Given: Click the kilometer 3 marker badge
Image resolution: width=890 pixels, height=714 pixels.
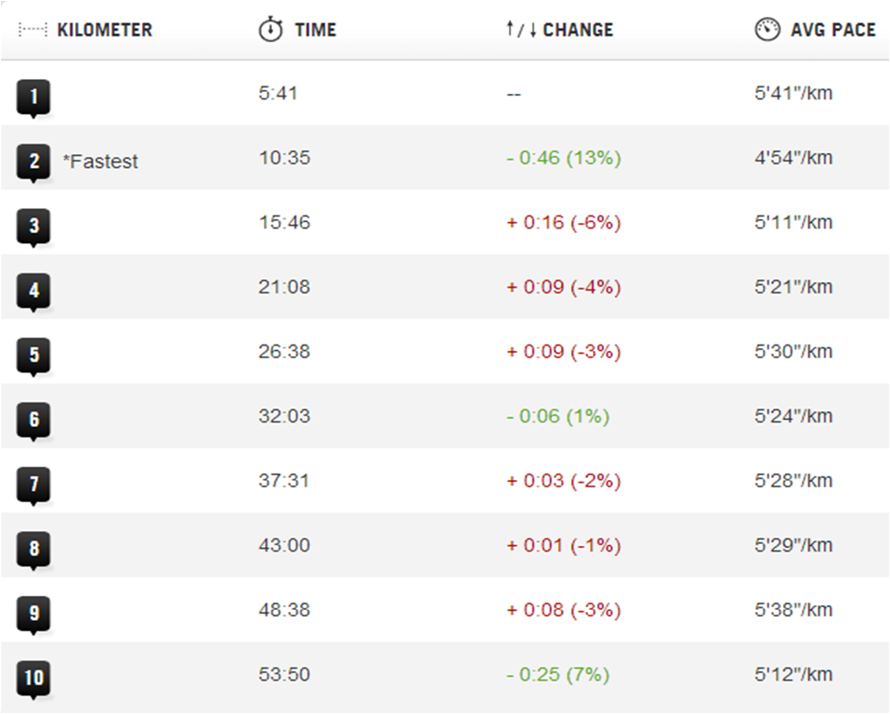Looking at the screenshot, I should pos(33,226).
